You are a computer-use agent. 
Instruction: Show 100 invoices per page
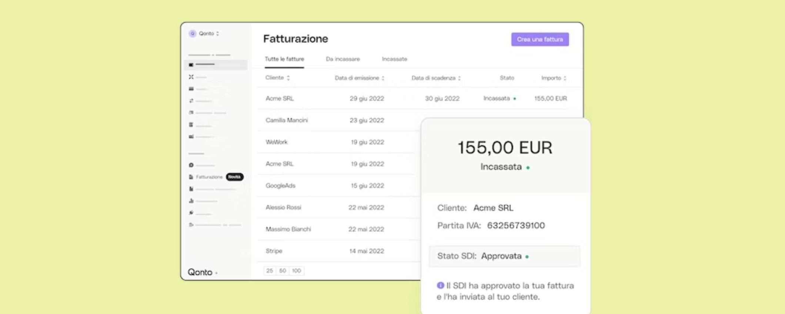(296, 271)
